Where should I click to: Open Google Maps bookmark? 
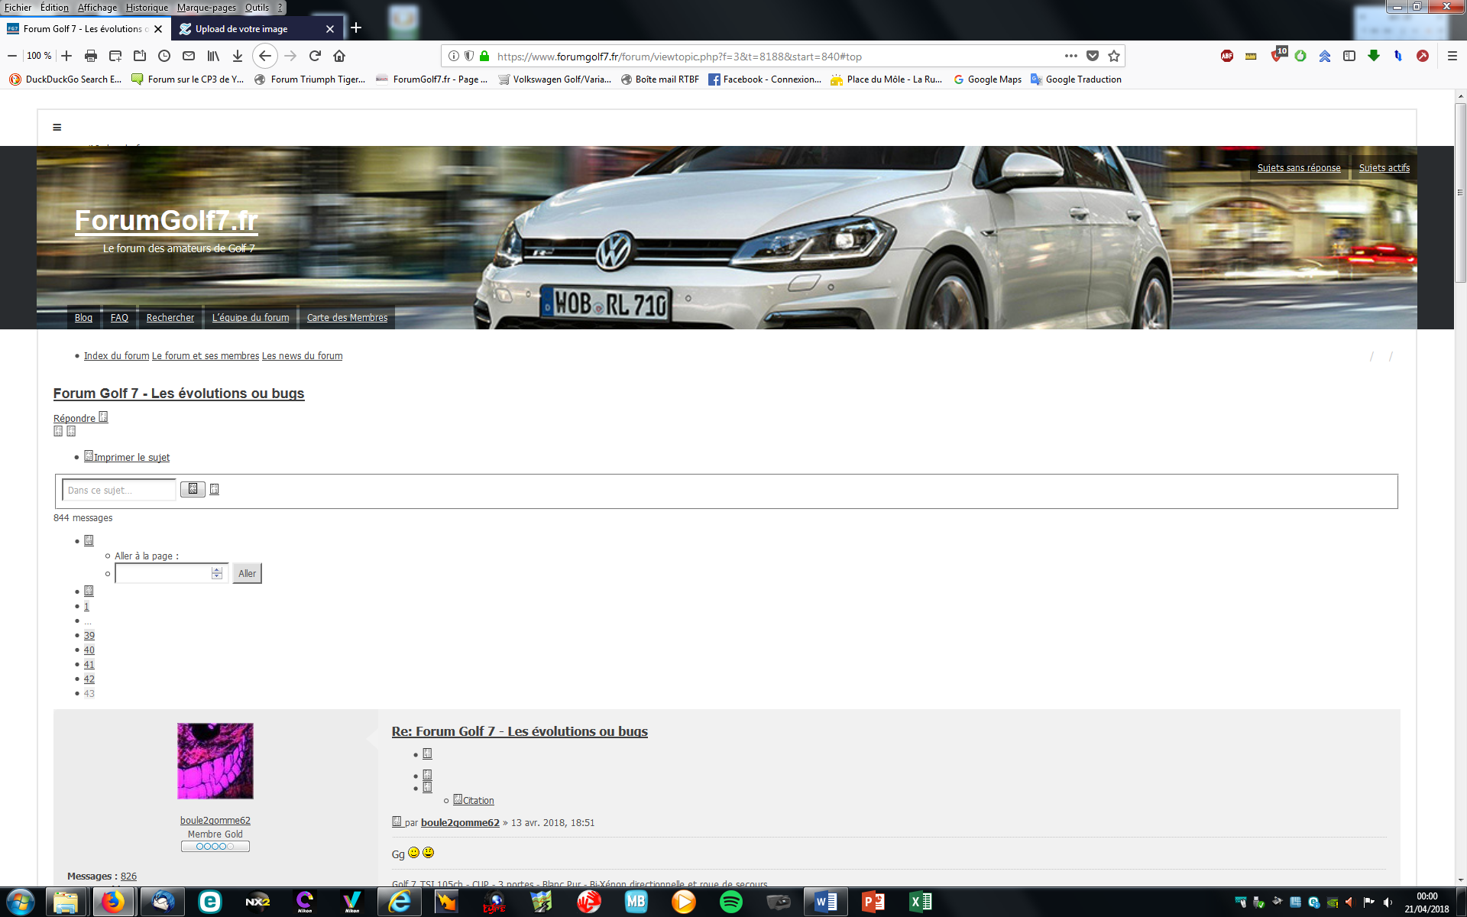987,79
